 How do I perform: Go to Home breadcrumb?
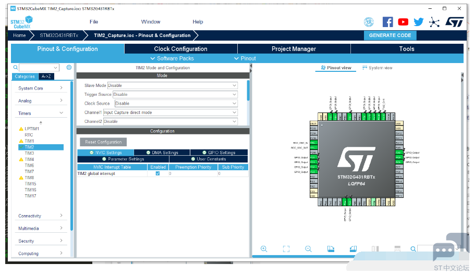19,35
